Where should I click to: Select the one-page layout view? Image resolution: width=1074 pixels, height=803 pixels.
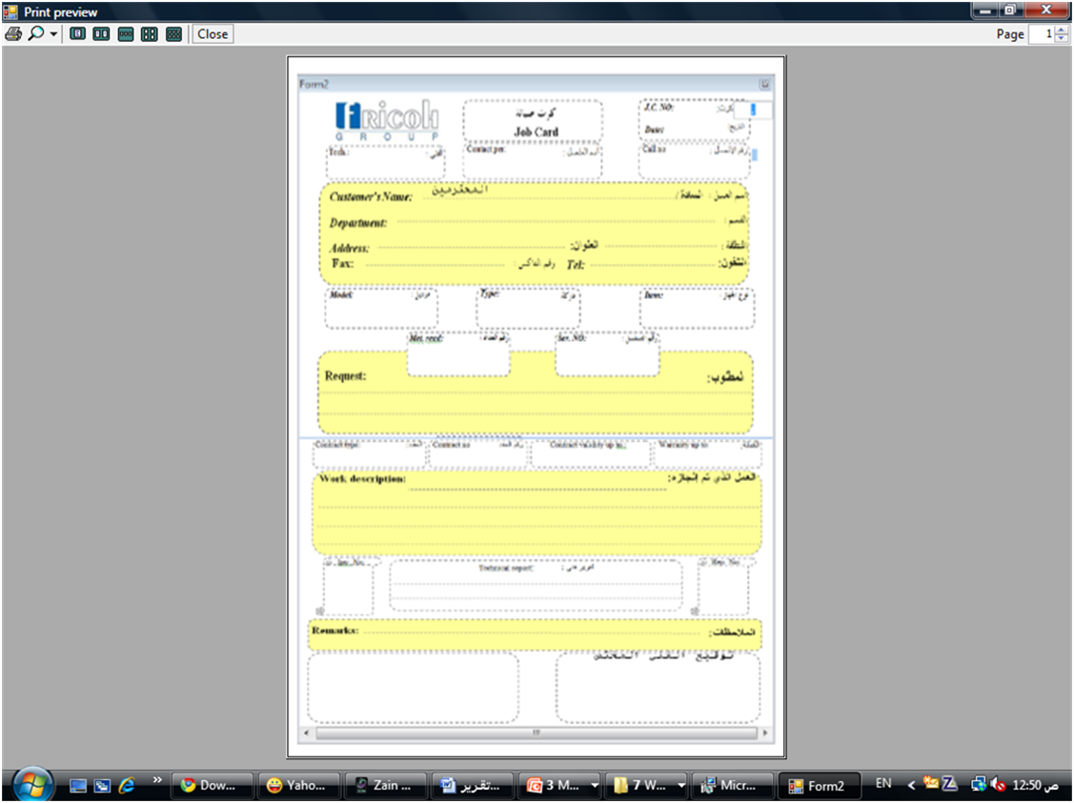click(78, 34)
